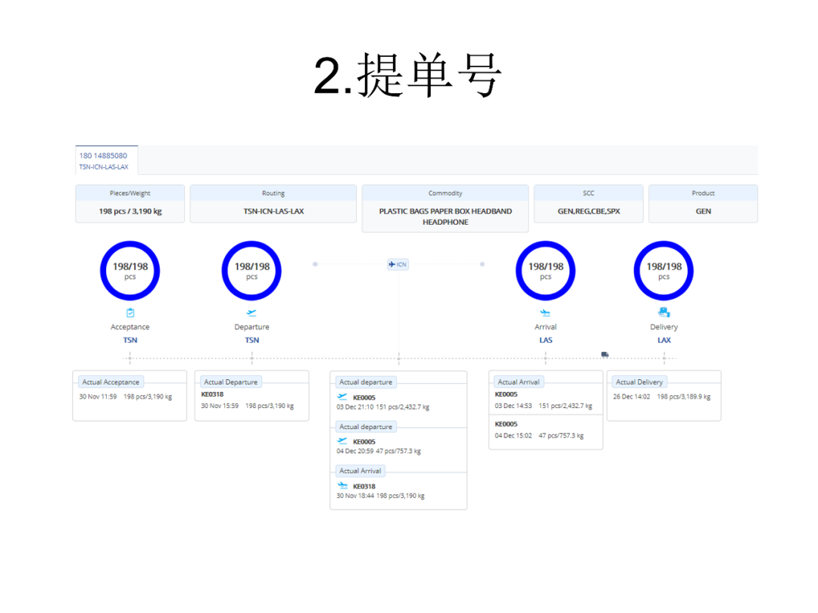Click the 'GEN,REG,CBE,SPX' value
This screenshot has height=613, width=818.
(589, 211)
